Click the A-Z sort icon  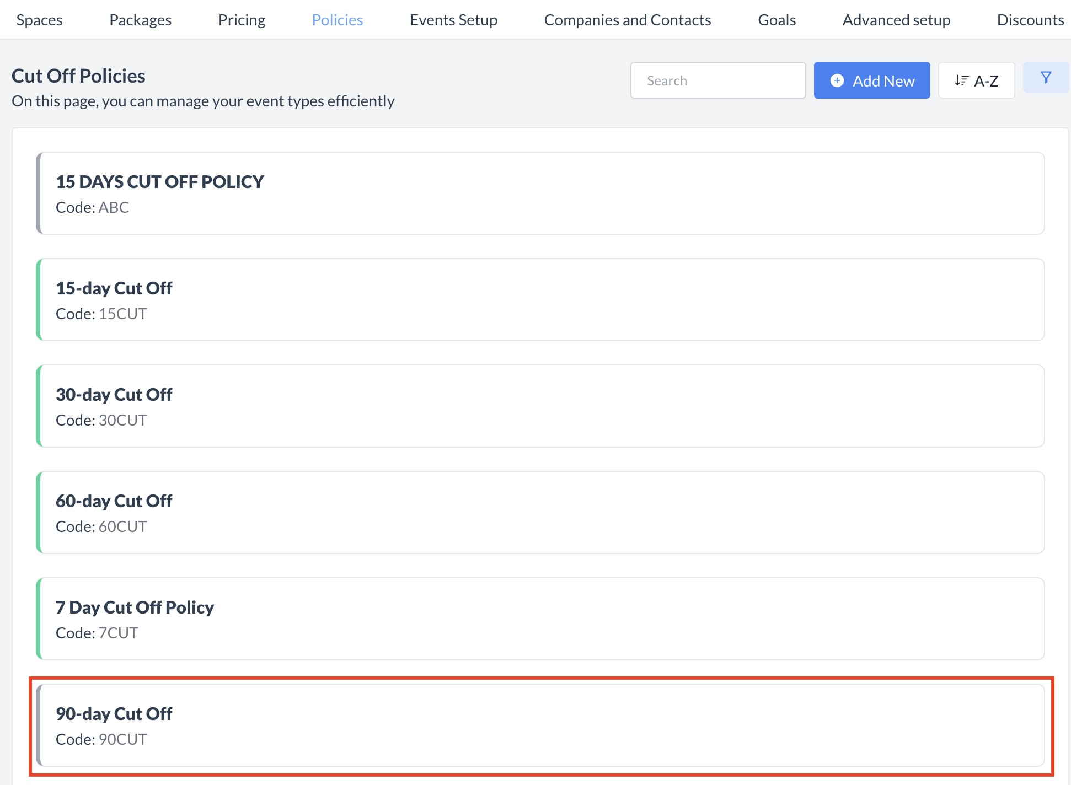(961, 80)
